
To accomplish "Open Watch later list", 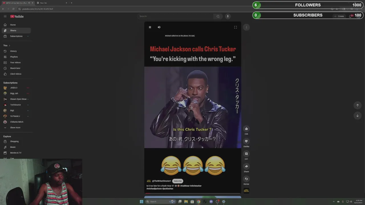I will pos(16,68).
